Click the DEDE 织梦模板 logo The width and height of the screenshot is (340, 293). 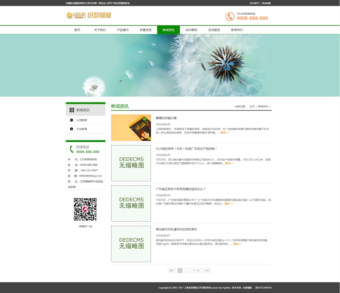[x=89, y=16]
